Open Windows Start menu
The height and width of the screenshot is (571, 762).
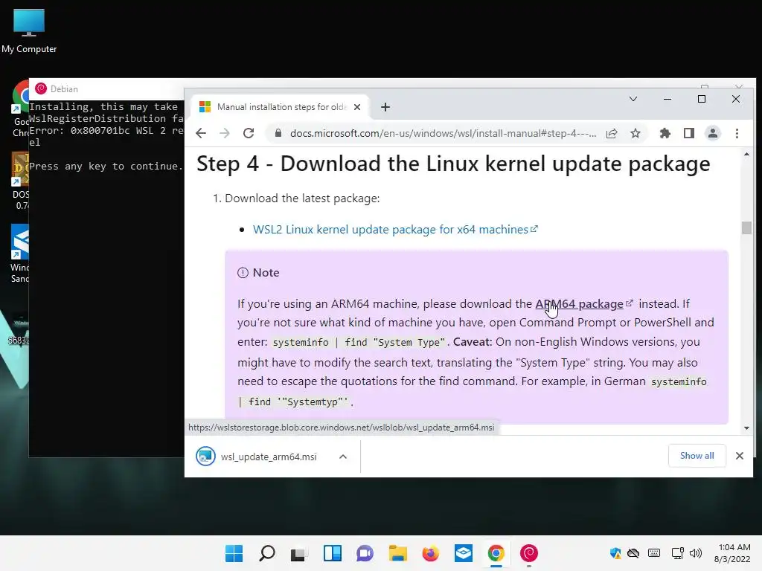pyautogui.click(x=234, y=553)
